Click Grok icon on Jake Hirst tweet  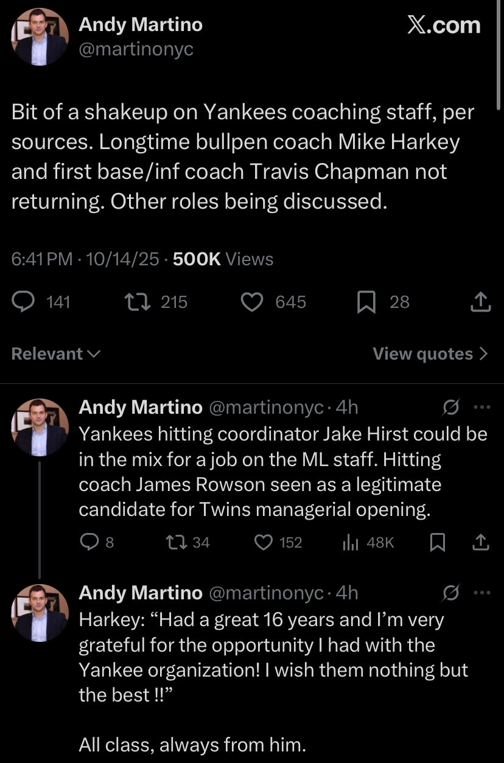coord(451,407)
